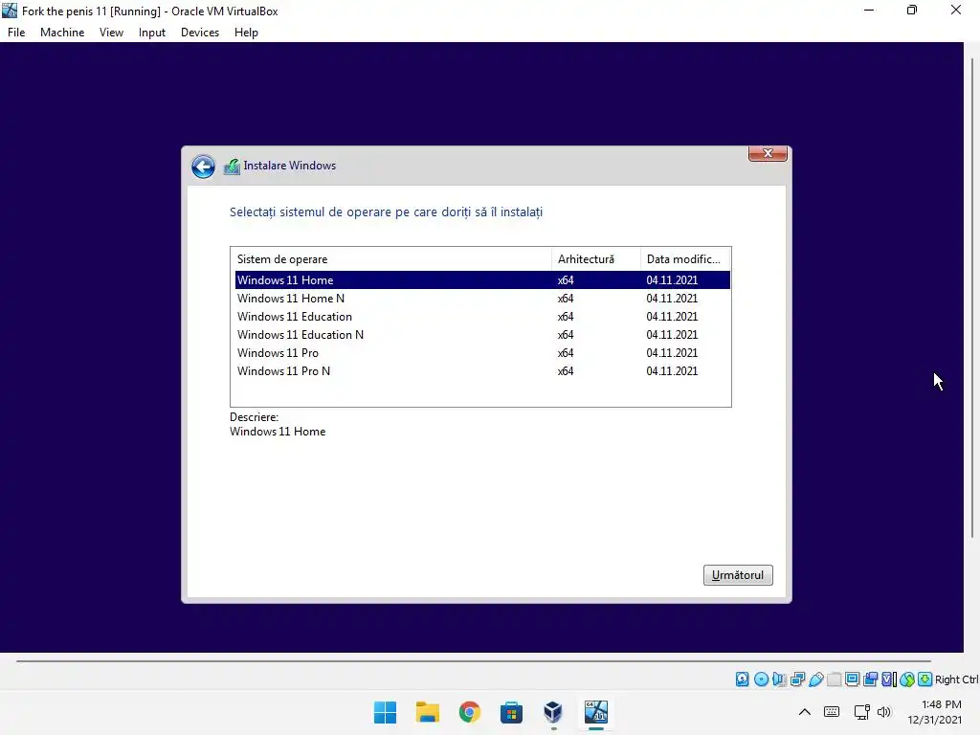Viewport: 980px width, 735px height.
Task: Select Windows 11 Pro row
Action: (482, 352)
